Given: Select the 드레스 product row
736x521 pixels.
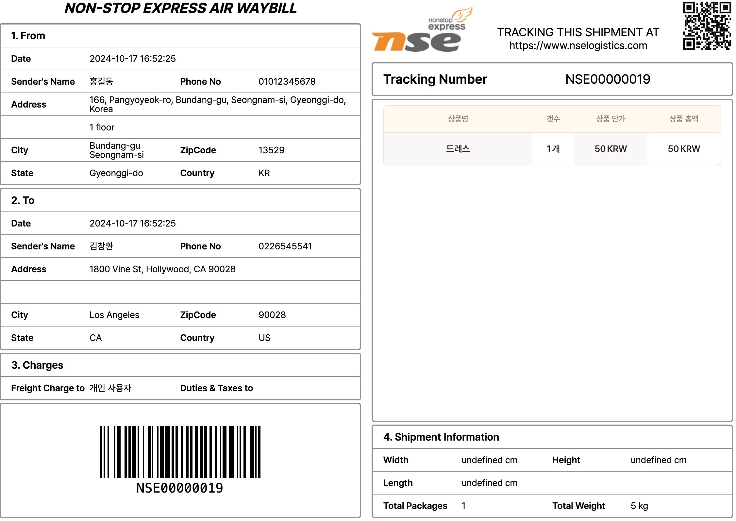Looking at the screenshot, I should [x=458, y=149].
